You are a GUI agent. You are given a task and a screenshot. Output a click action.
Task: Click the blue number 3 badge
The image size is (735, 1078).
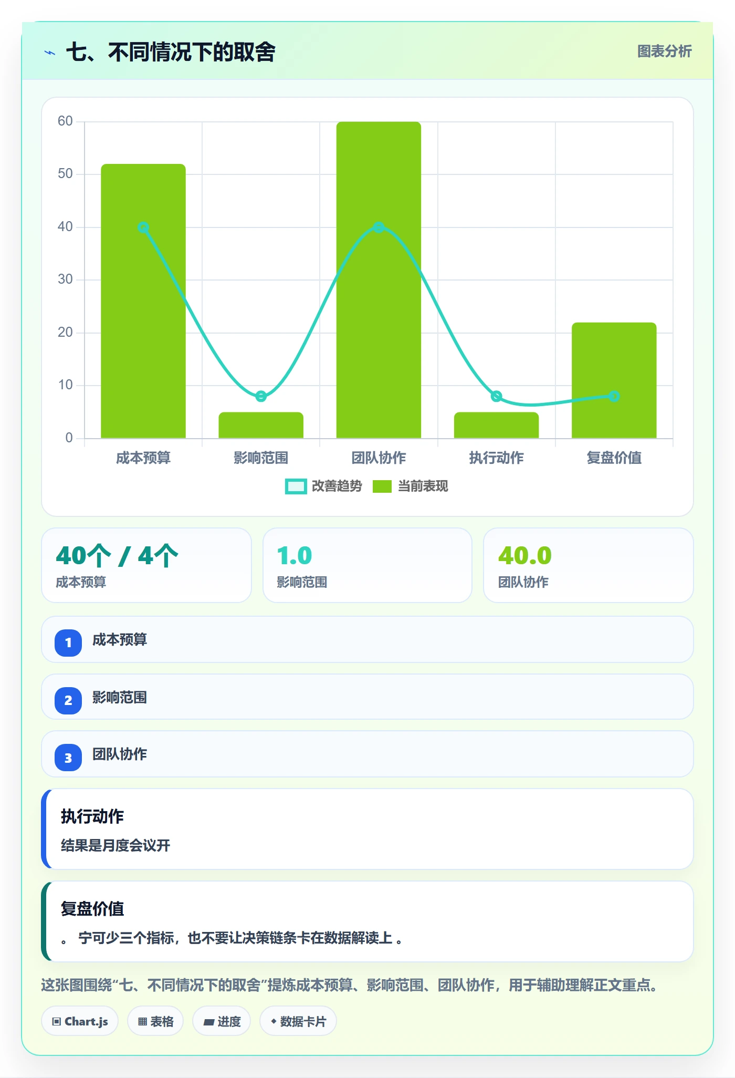tap(68, 758)
